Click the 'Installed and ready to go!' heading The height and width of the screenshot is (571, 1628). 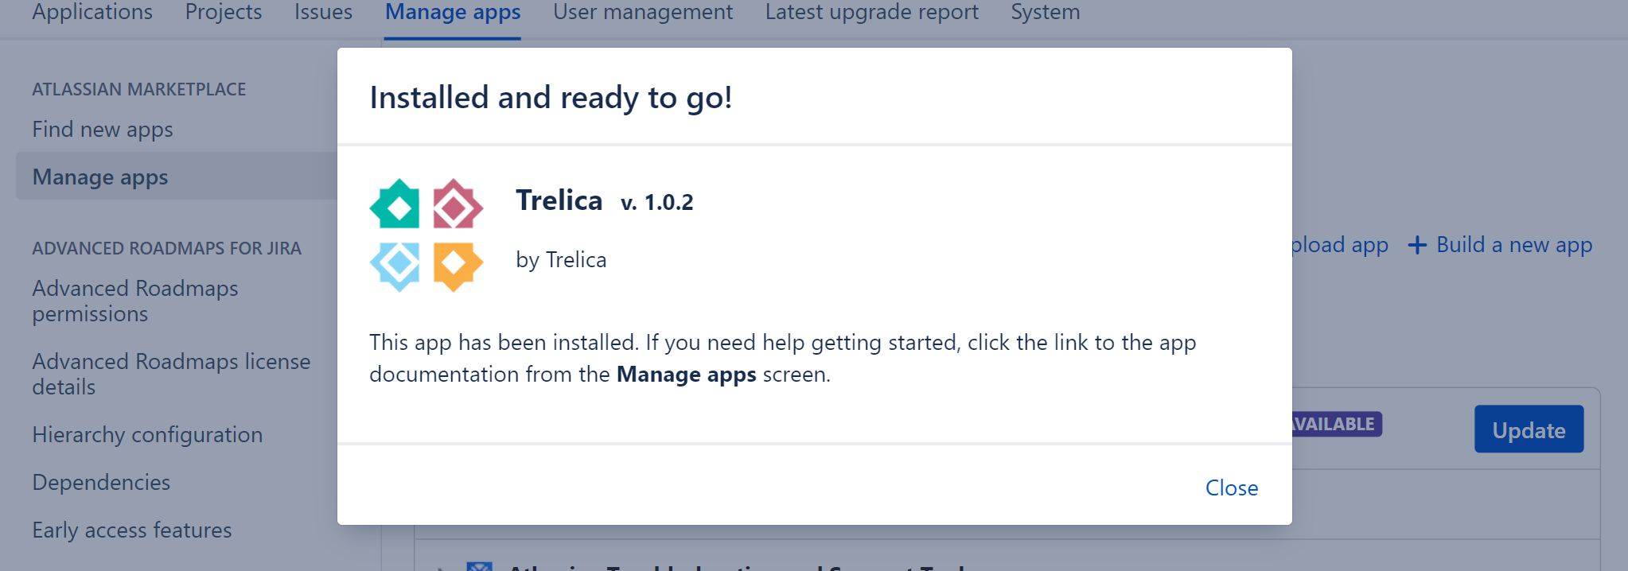click(x=551, y=98)
